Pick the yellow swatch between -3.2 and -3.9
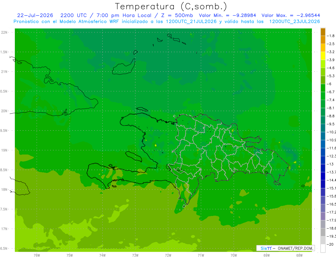Image resolution: width=336 pixels, height=259 pixels. click(323, 56)
